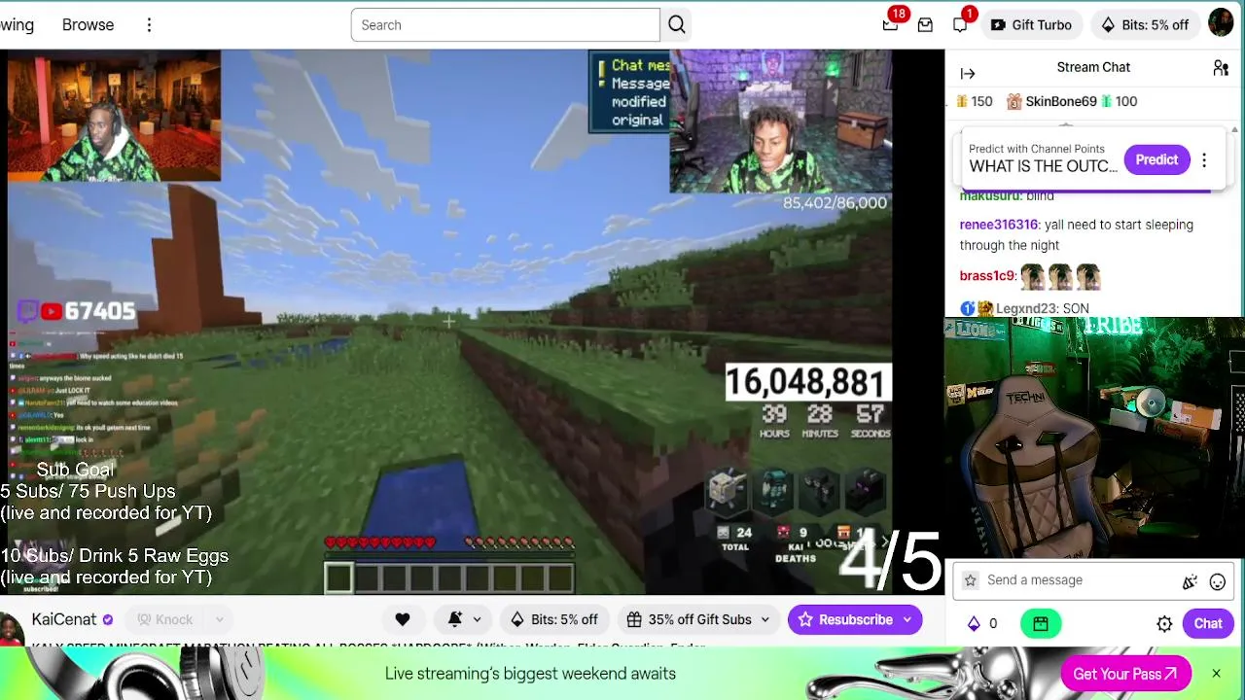Click the Minecraft stream video player
The width and height of the screenshot is (1245, 700).
[449, 322]
